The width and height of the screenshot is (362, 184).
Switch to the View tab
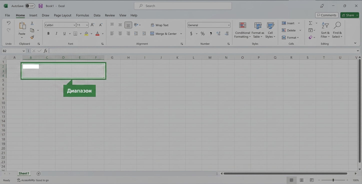pyautogui.click(x=123, y=15)
